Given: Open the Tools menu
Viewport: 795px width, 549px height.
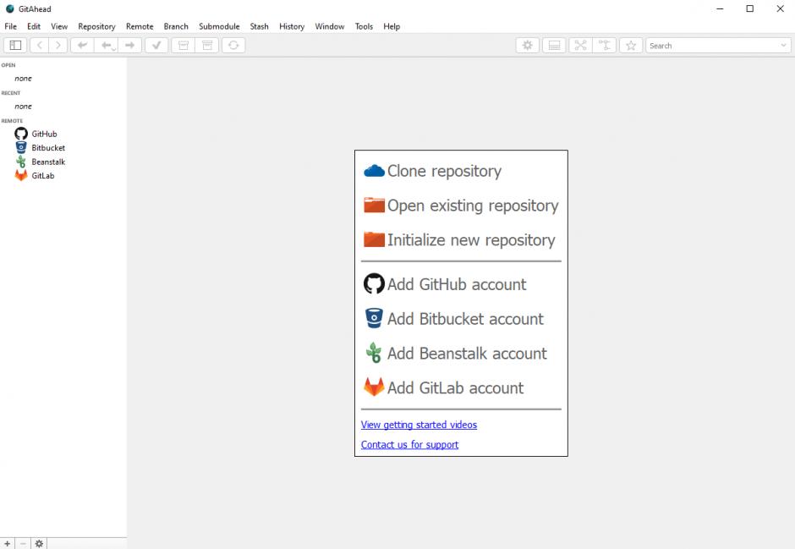Looking at the screenshot, I should click(364, 26).
